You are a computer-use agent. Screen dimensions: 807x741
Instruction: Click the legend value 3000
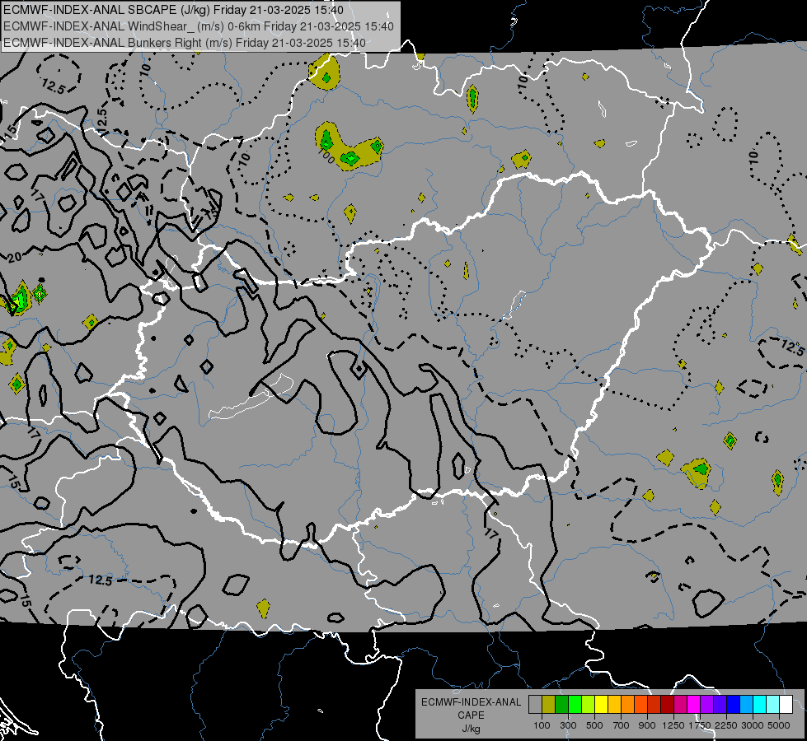pos(753,725)
